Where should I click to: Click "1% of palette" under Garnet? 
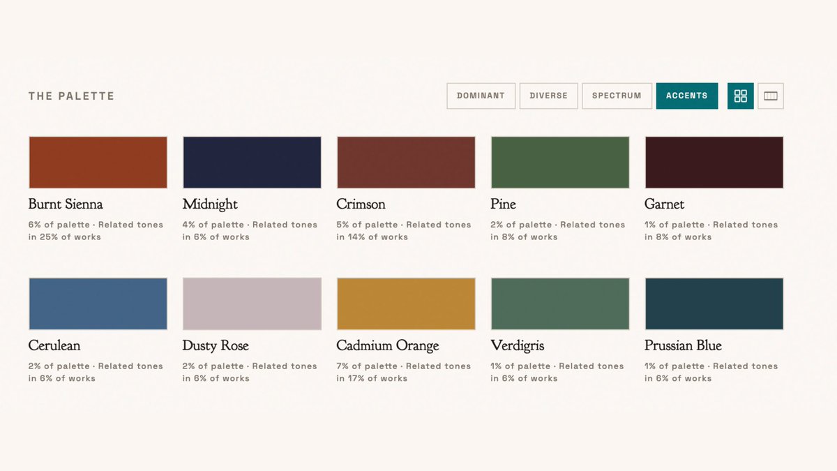[674, 225]
